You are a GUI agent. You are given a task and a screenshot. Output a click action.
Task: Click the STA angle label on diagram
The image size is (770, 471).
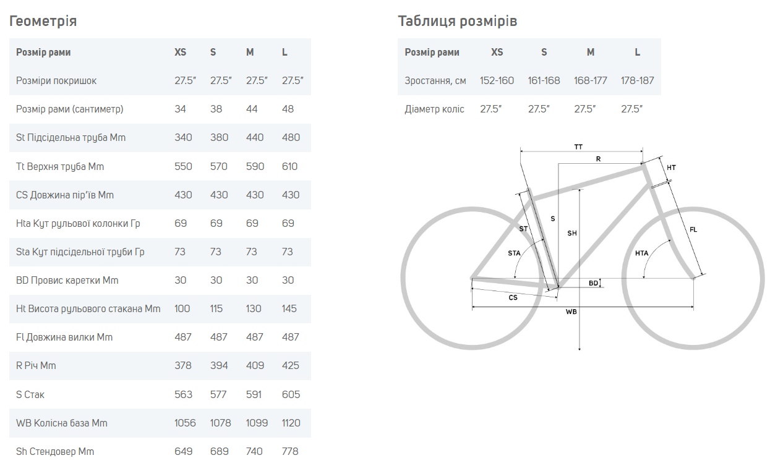tap(514, 253)
